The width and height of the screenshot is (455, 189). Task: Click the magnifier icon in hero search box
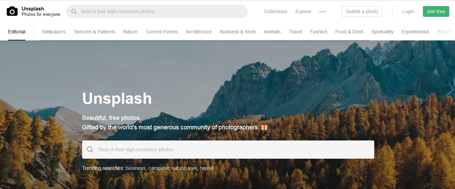pos(90,150)
